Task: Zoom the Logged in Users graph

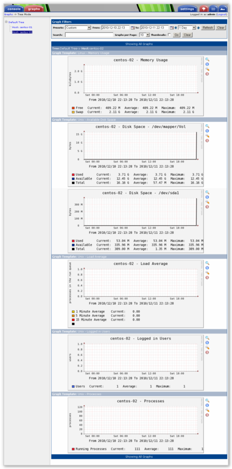Action: coord(207,338)
